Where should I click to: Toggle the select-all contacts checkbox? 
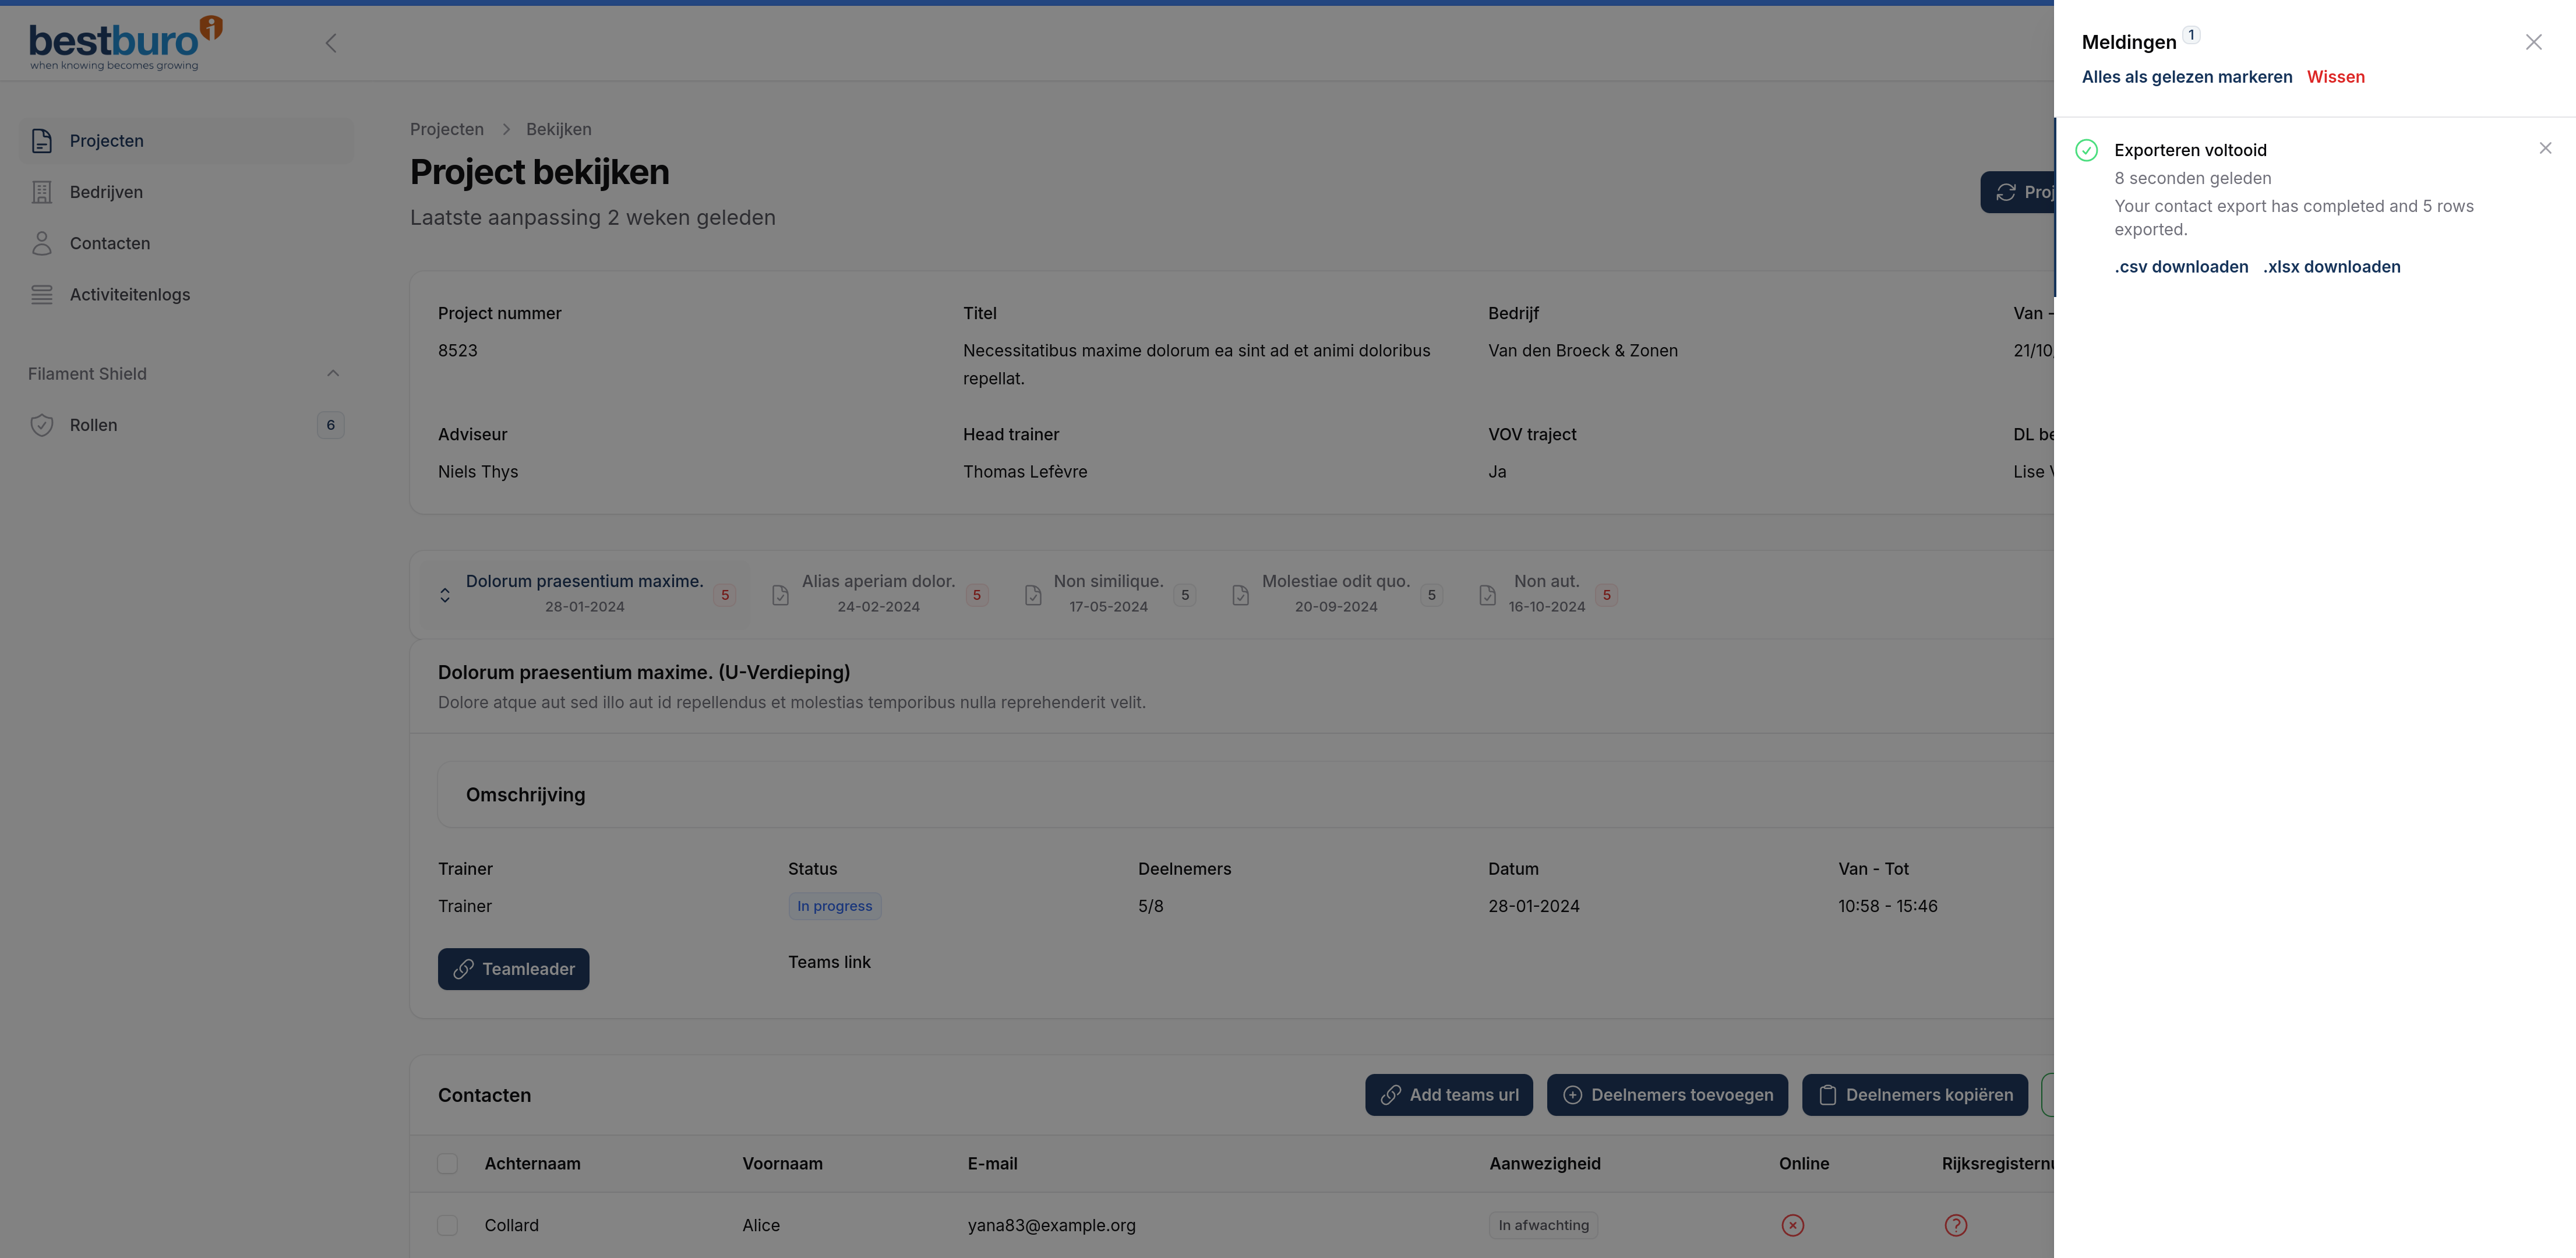point(447,1163)
